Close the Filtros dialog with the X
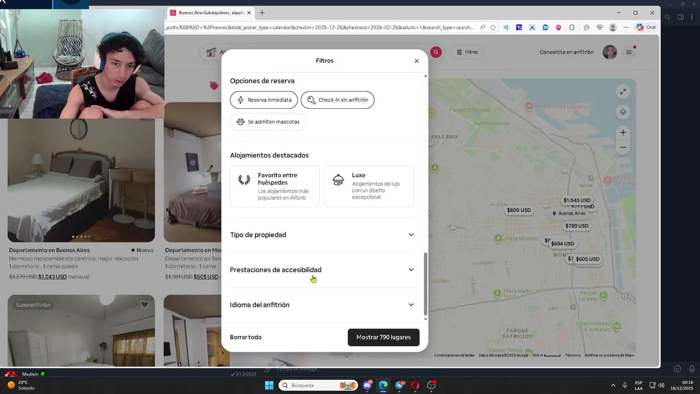 [x=417, y=61]
